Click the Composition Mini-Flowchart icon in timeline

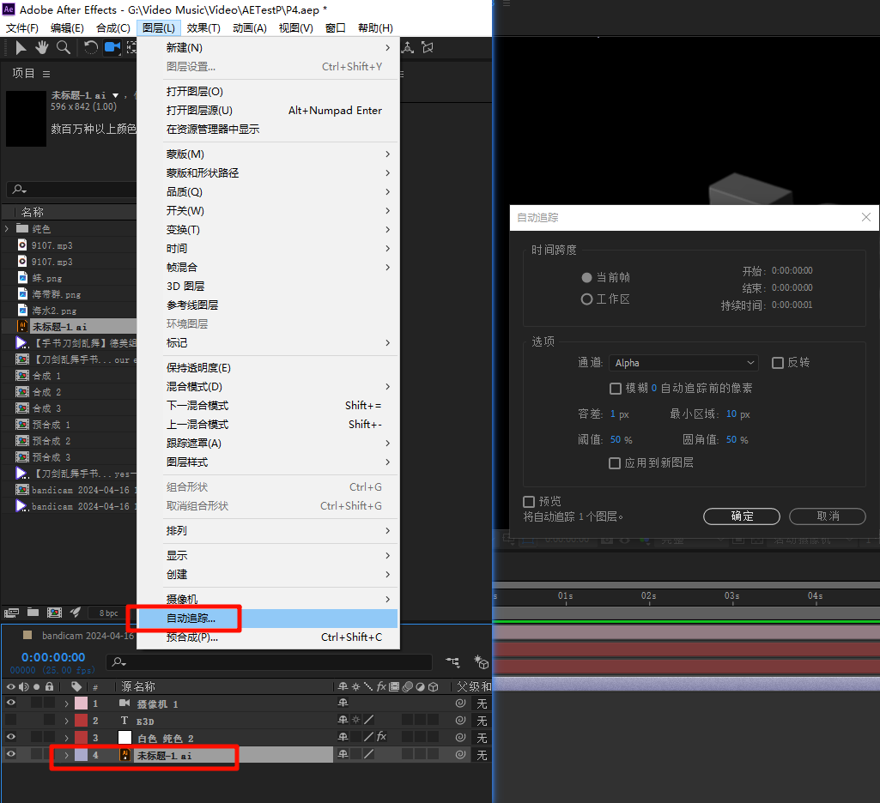[x=452, y=662]
